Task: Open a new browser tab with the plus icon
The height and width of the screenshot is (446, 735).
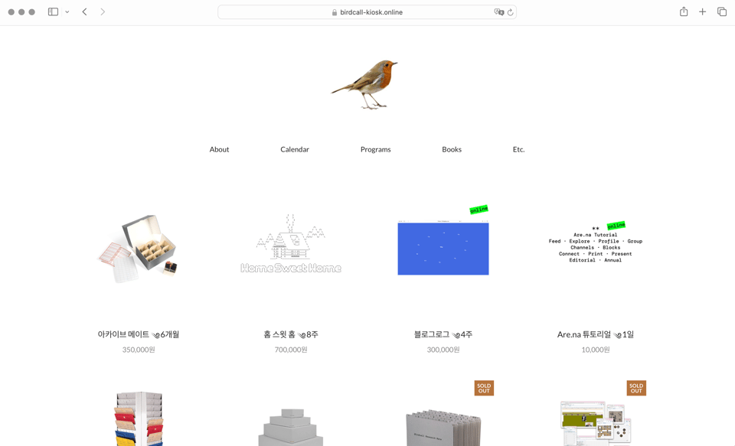Action: tap(702, 11)
